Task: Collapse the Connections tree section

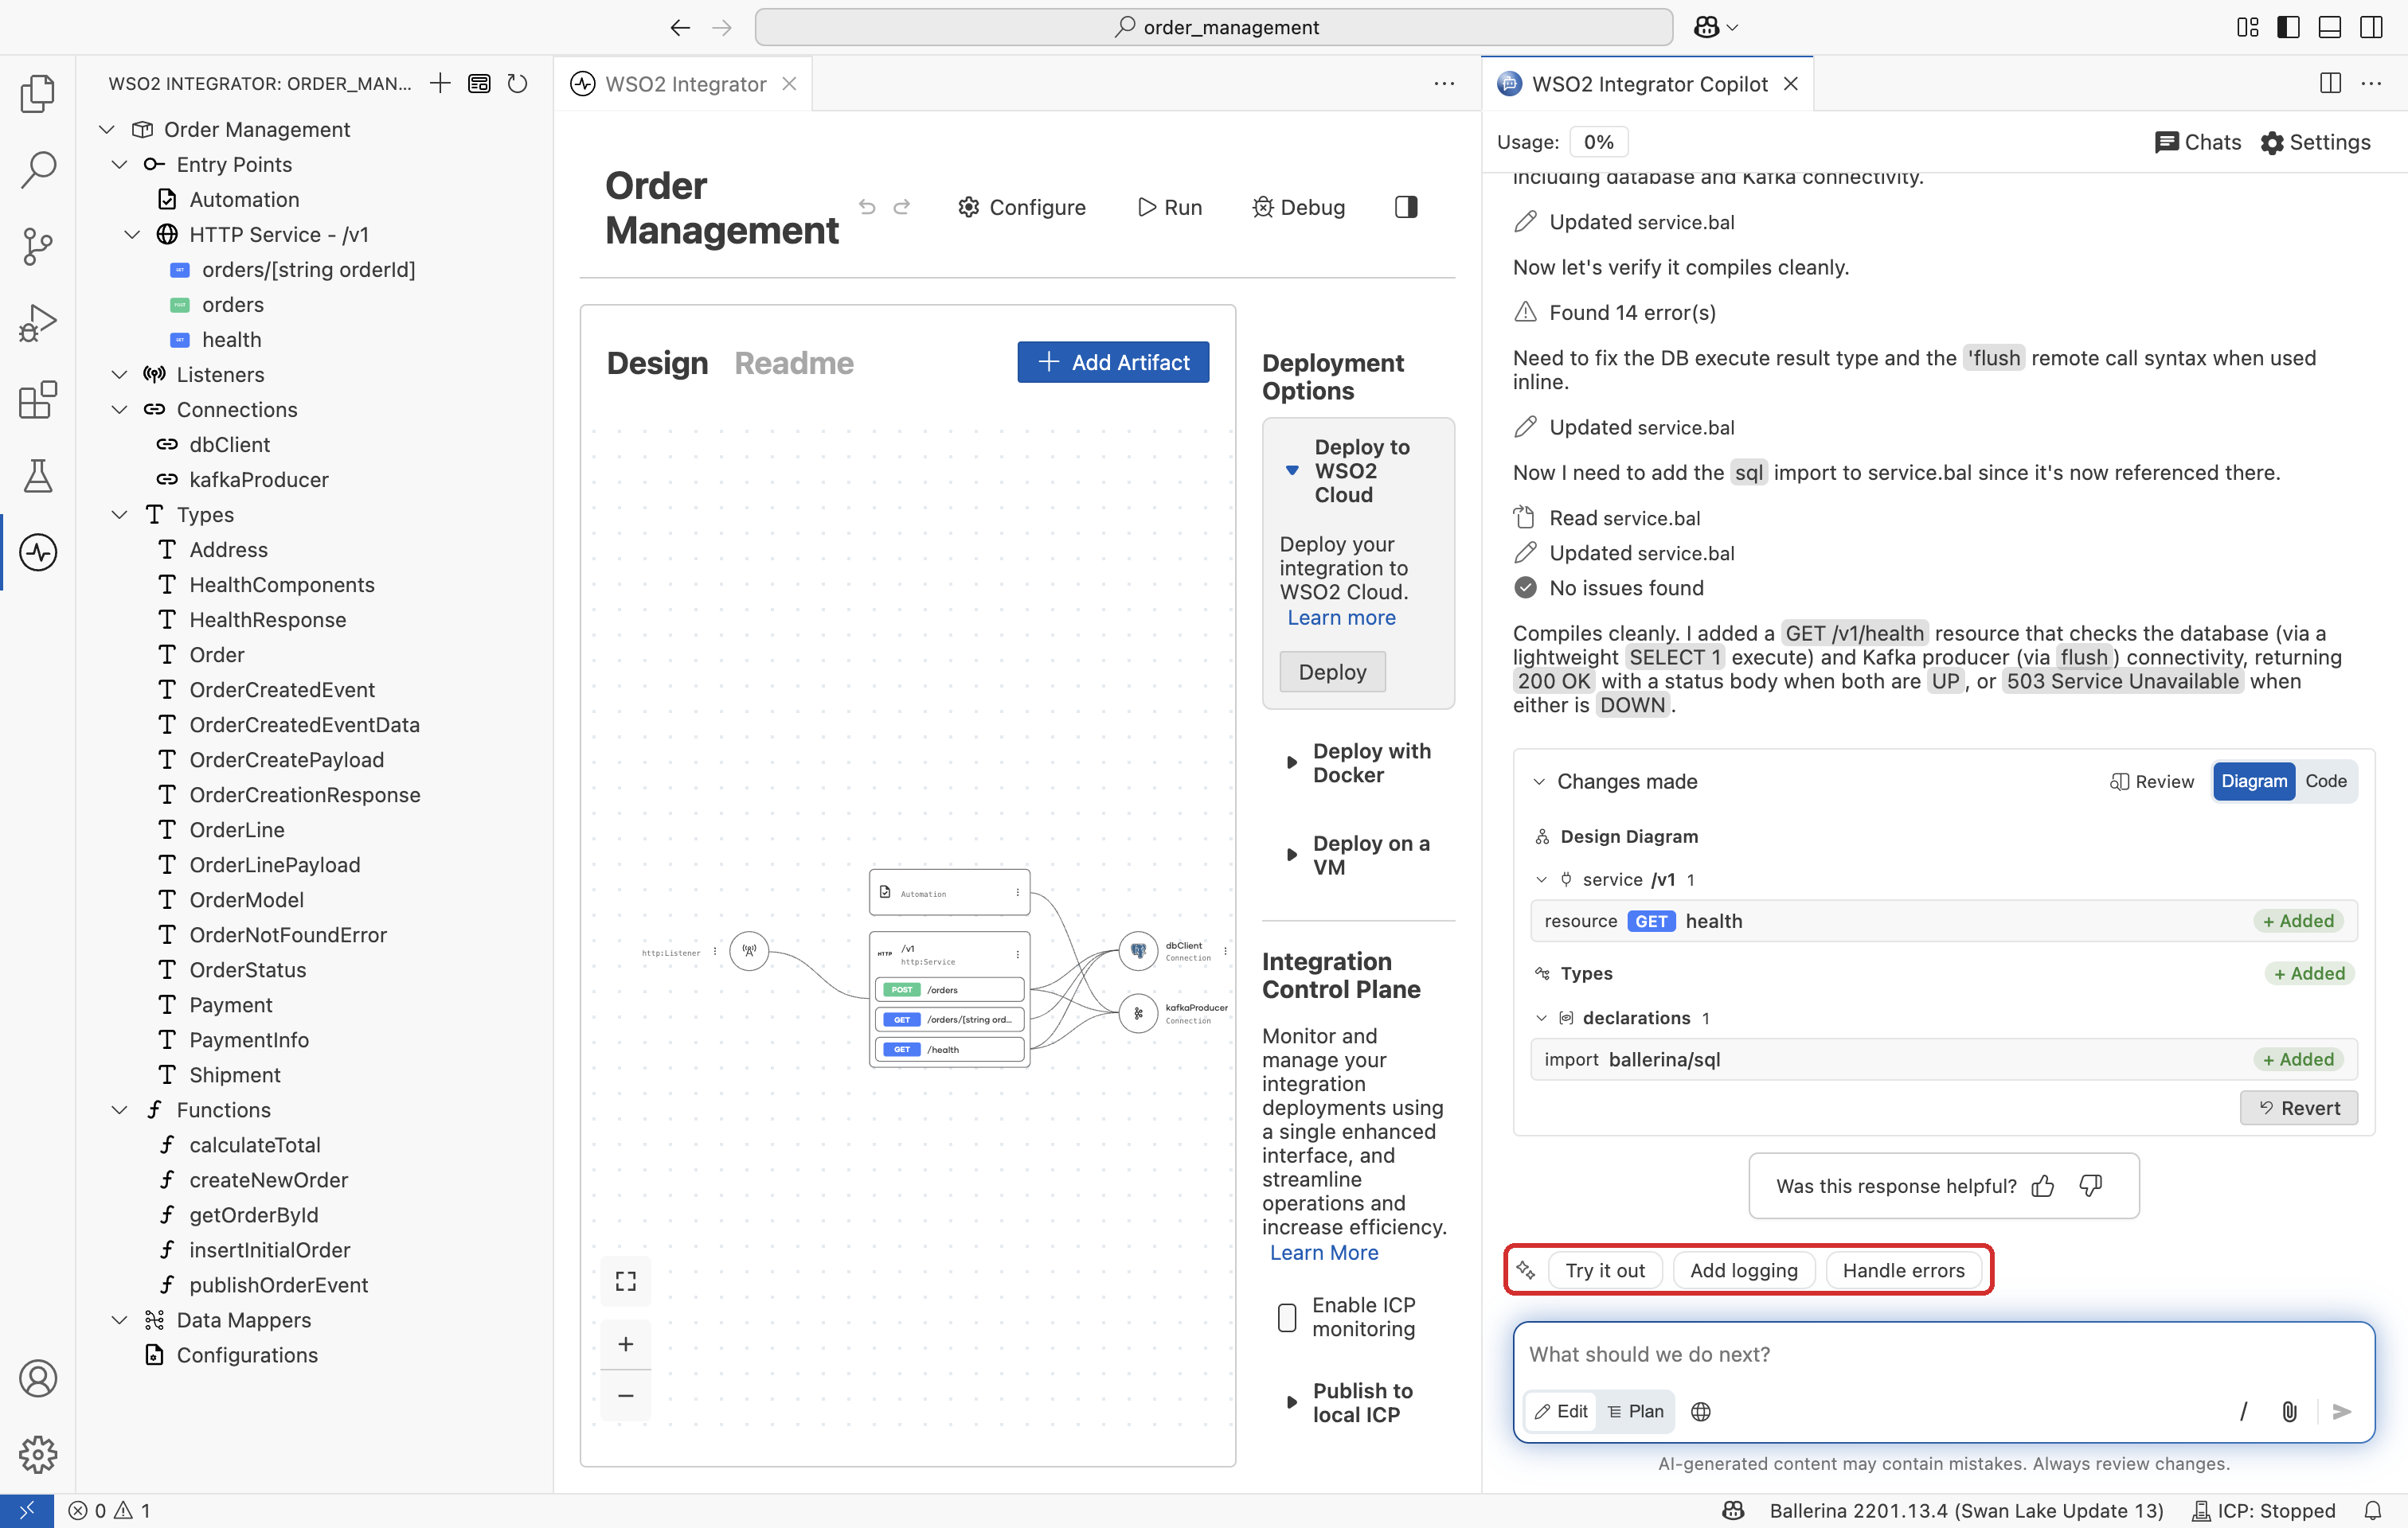Action: [120, 409]
